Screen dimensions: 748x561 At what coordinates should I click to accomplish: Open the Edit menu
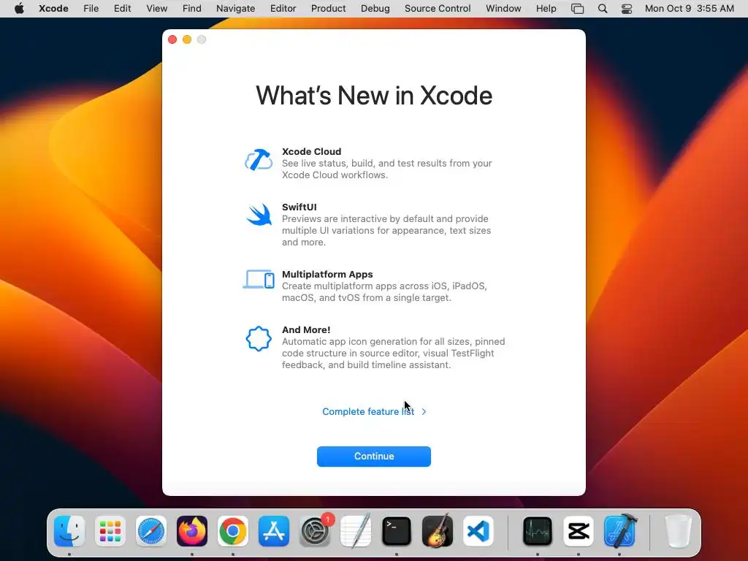(122, 9)
